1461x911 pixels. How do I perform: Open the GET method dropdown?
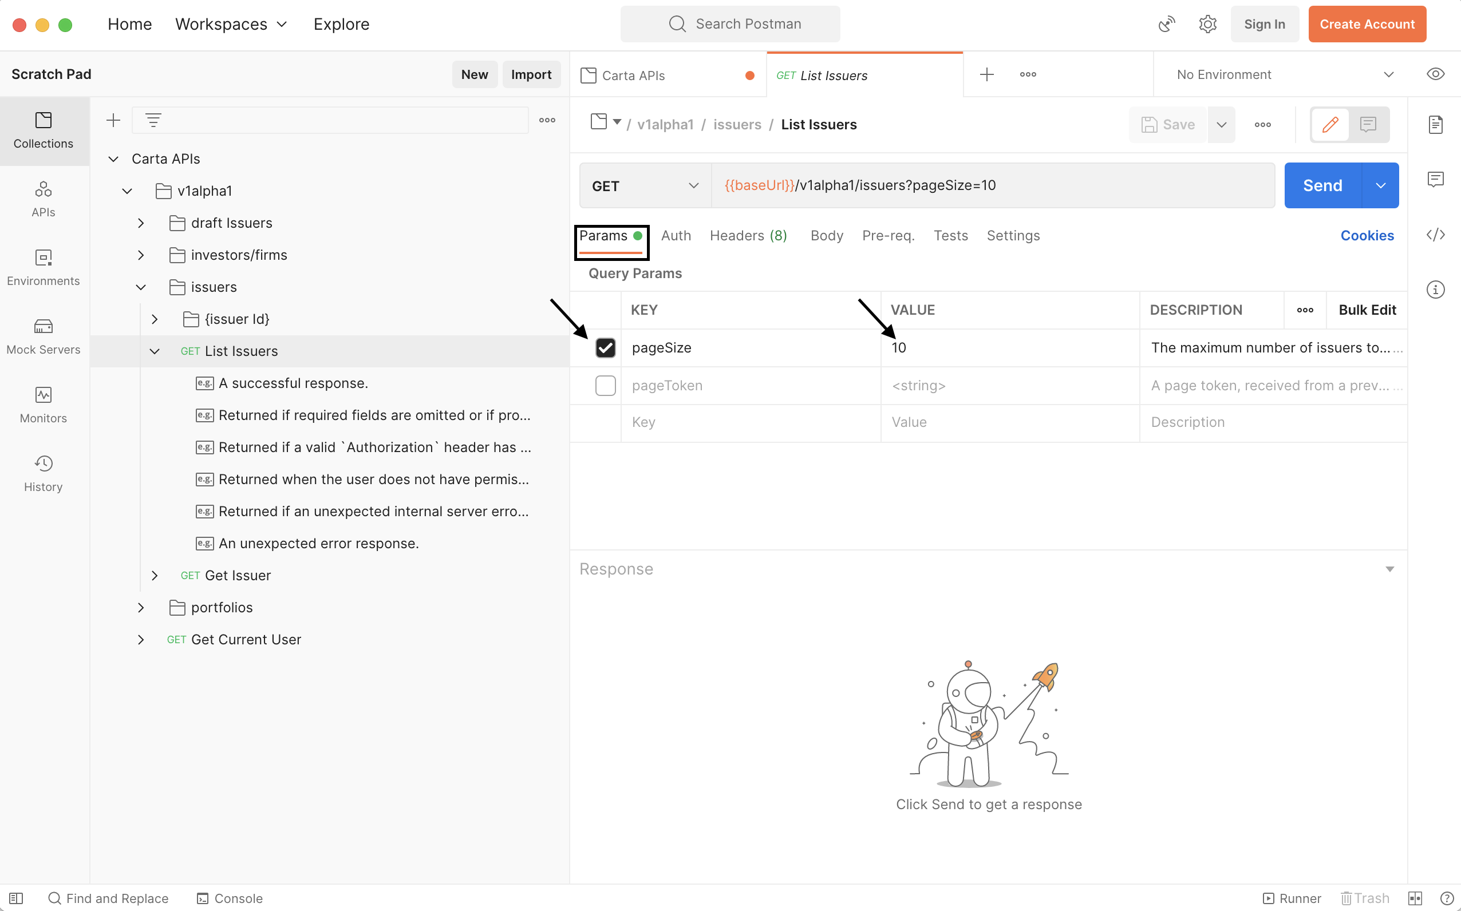coord(644,185)
